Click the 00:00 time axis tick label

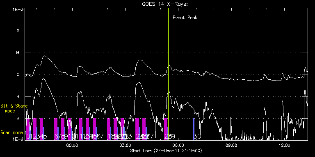pos(72,145)
